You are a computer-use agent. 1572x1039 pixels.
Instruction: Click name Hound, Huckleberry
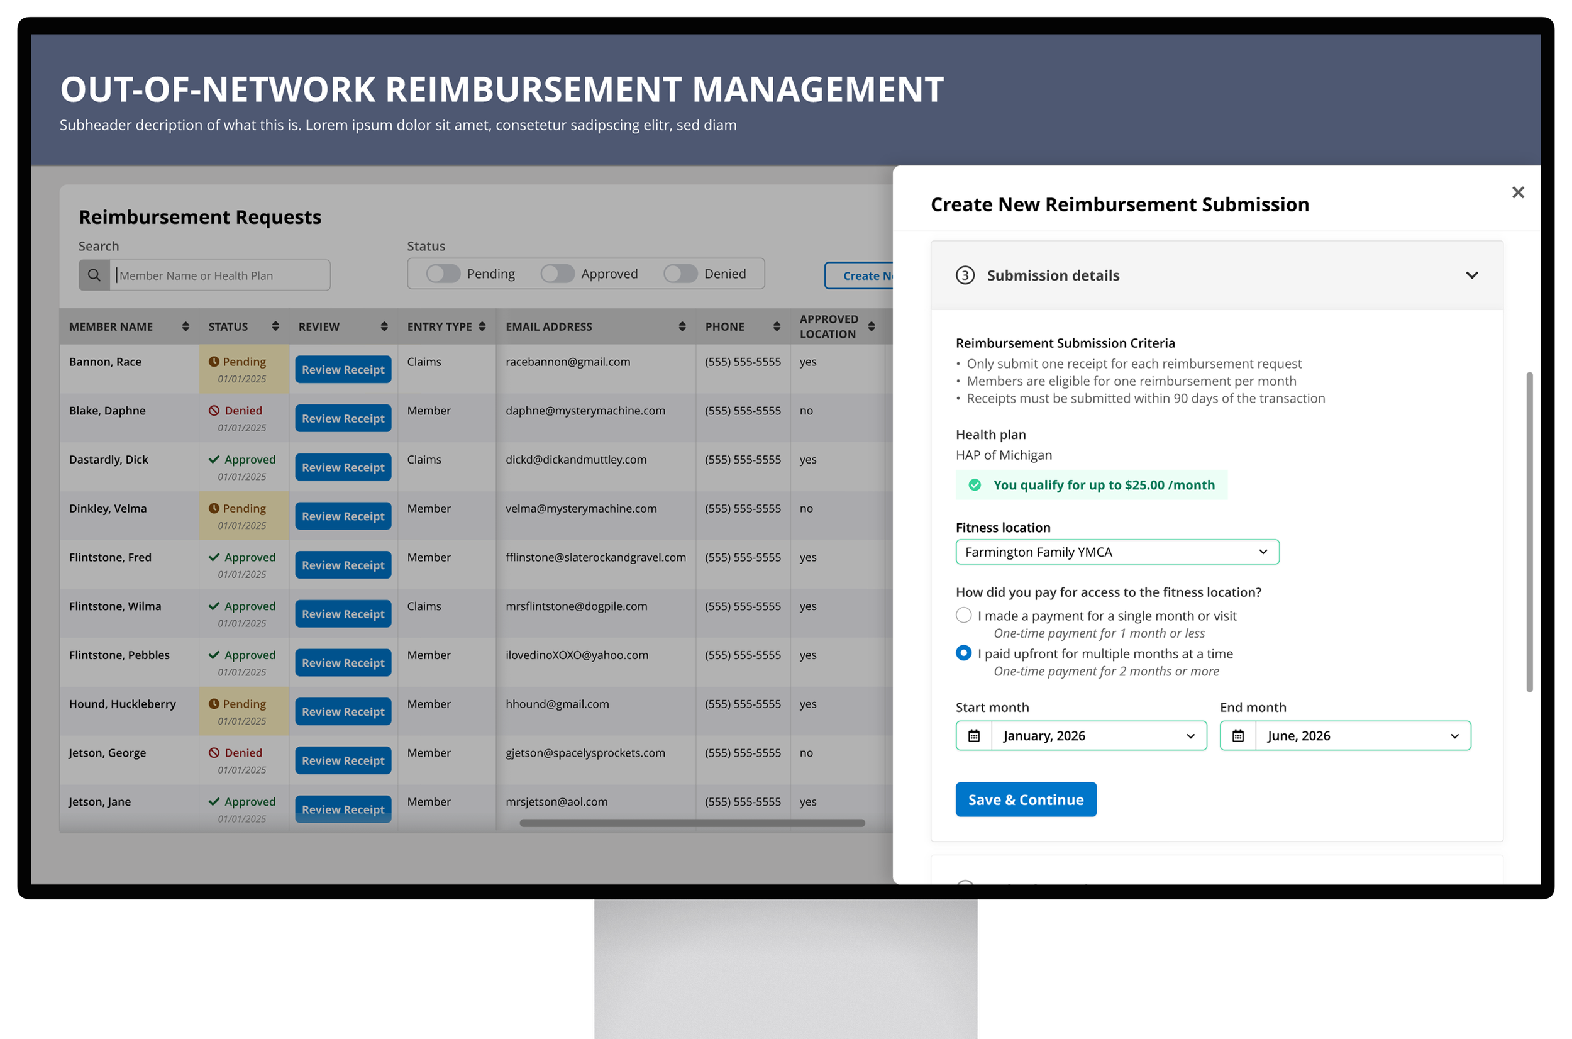(123, 704)
